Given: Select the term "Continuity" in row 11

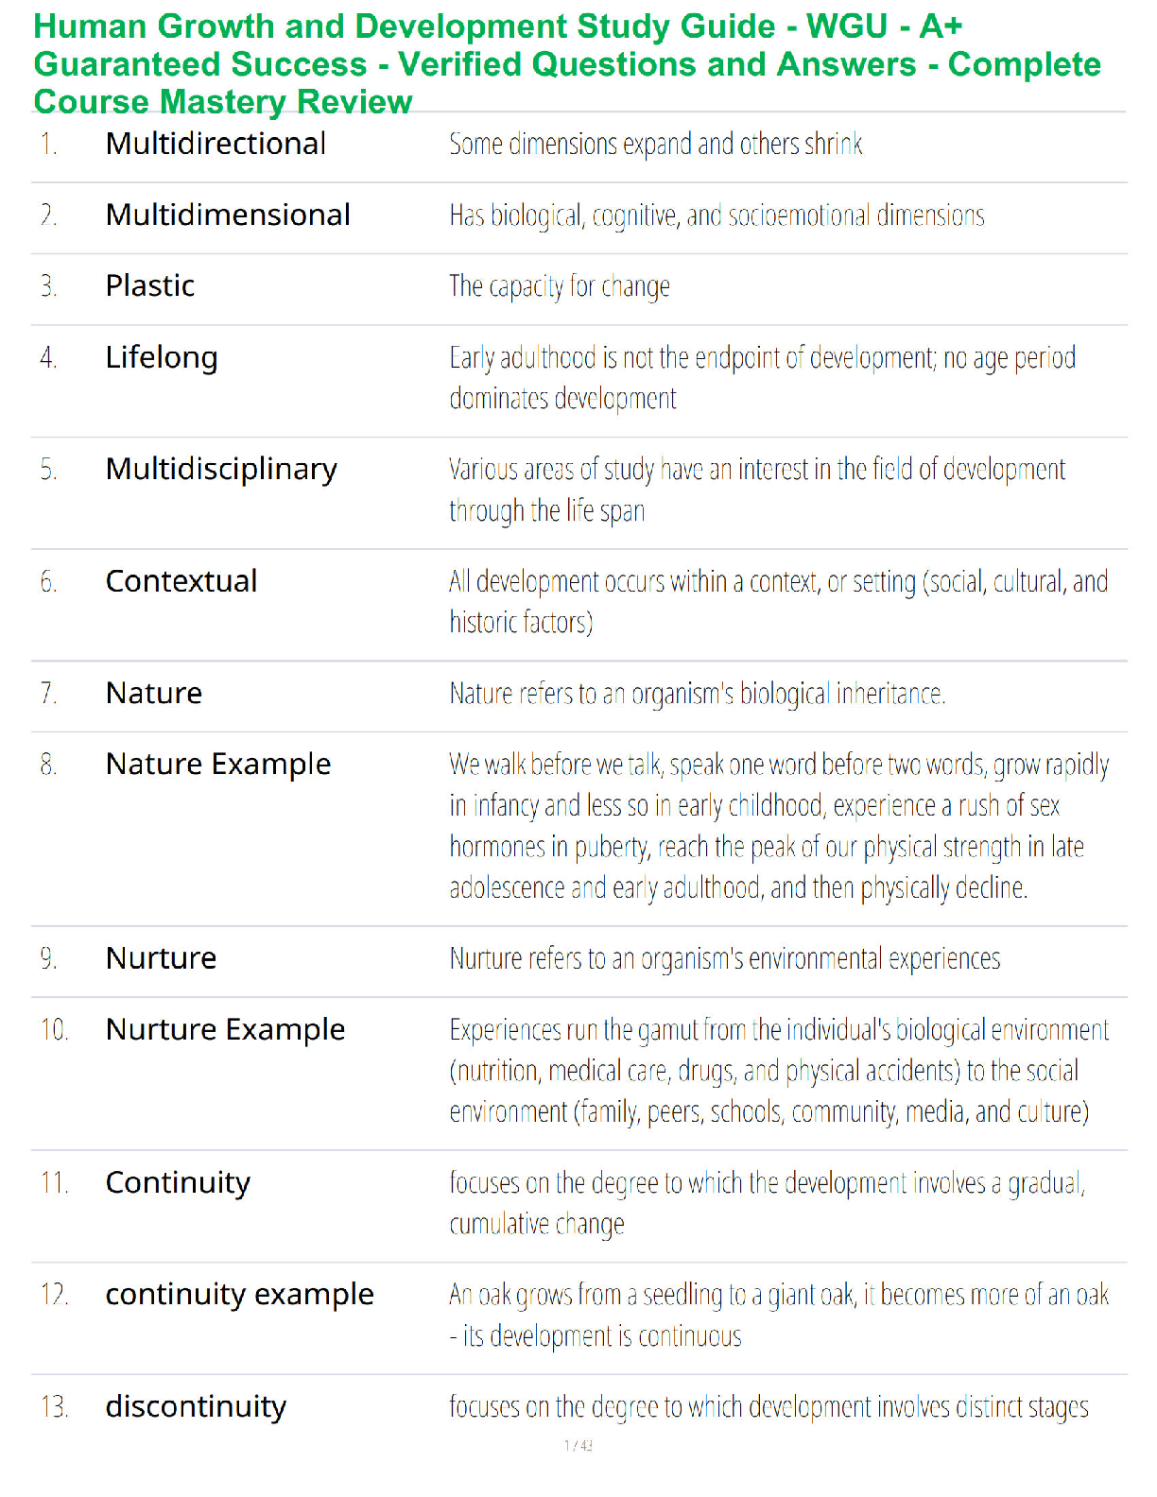Looking at the screenshot, I should click(x=178, y=1182).
